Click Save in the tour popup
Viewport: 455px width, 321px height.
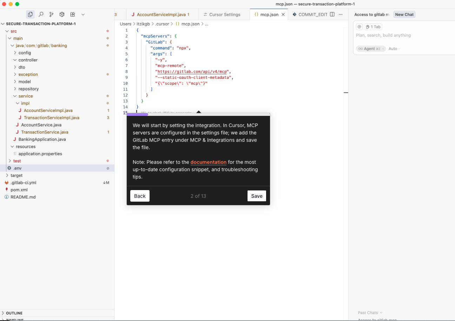[257, 196]
